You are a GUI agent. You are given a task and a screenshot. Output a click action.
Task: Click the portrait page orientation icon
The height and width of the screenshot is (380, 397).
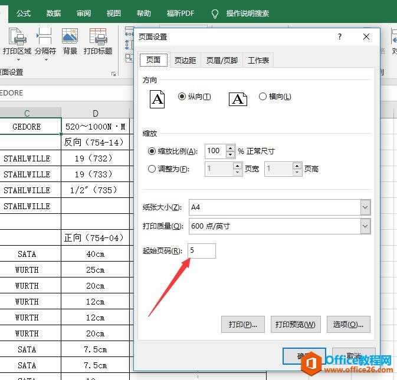tap(157, 99)
